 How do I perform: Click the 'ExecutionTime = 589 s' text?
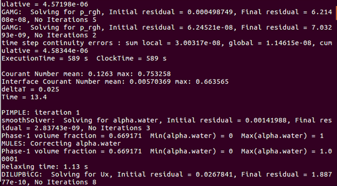[45, 58]
